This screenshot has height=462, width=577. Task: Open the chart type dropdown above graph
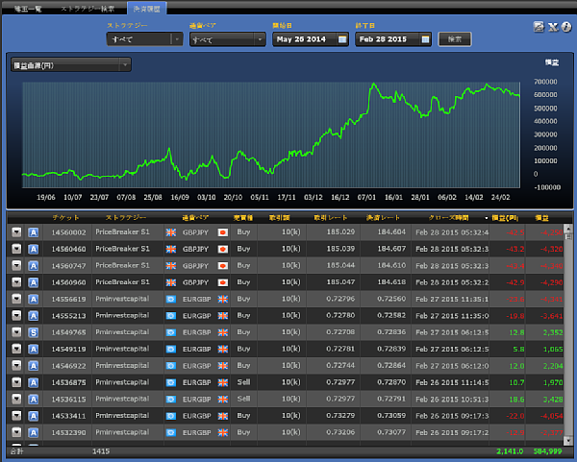click(x=126, y=65)
